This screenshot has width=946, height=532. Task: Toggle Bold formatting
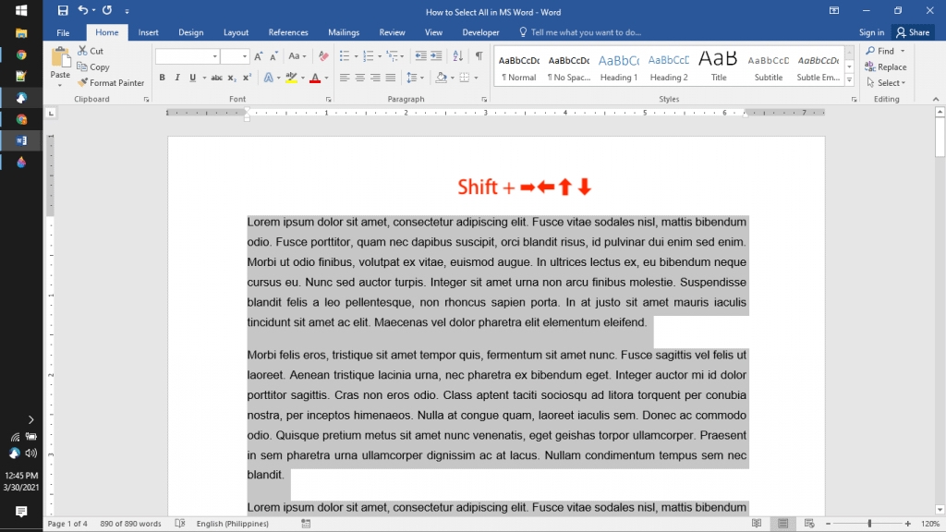(162, 78)
